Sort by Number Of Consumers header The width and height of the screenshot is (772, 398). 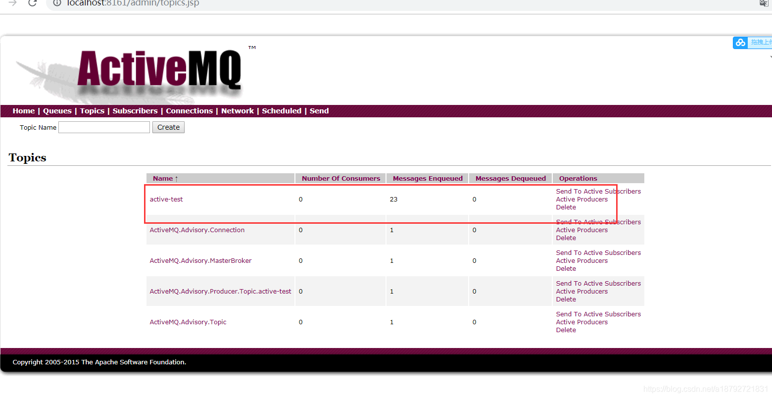click(341, 178)
